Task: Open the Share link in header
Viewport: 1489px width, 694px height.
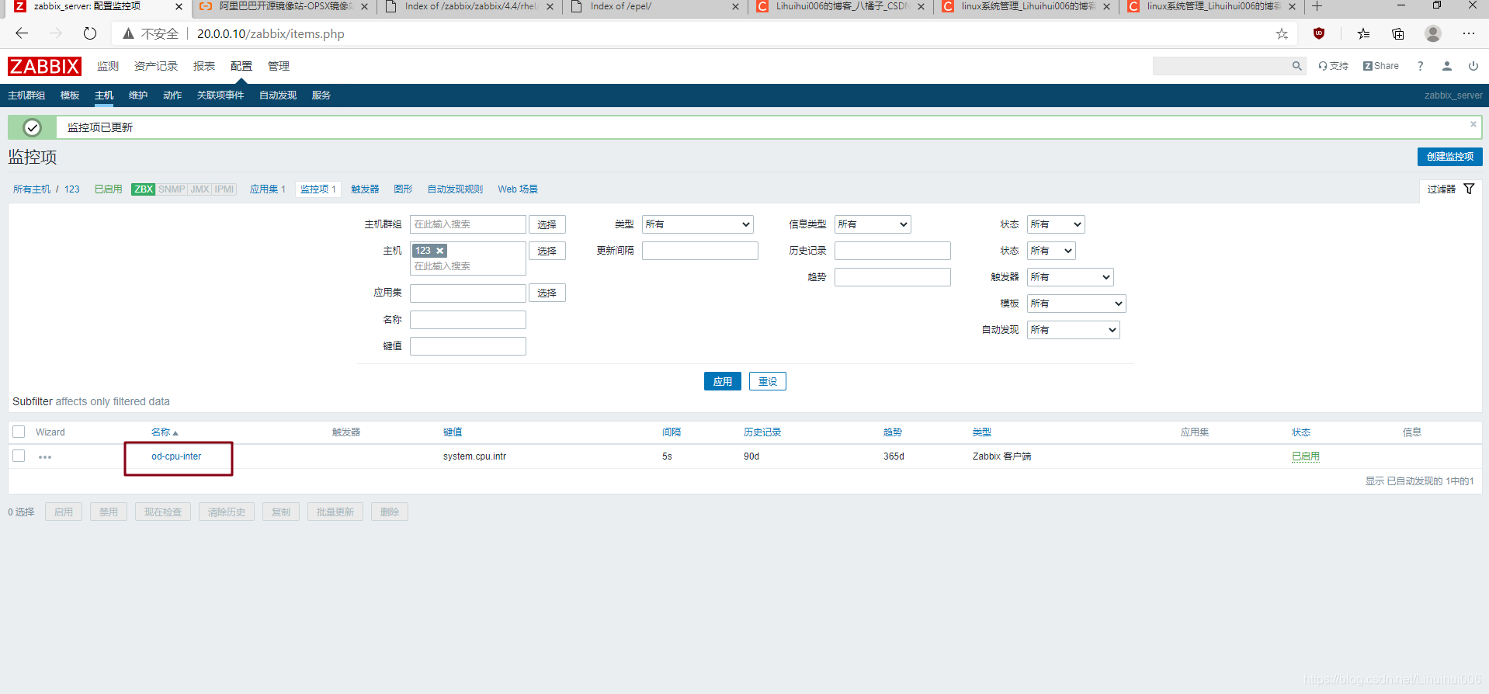Action: pos(1380,66)
